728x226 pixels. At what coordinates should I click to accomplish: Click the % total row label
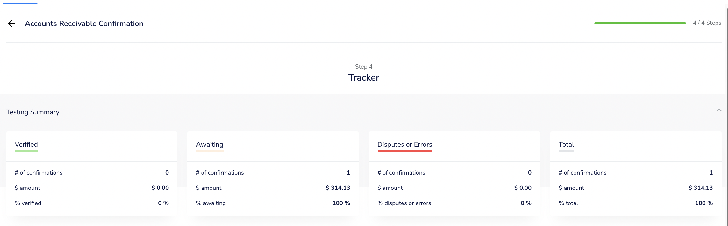[568, 203]
